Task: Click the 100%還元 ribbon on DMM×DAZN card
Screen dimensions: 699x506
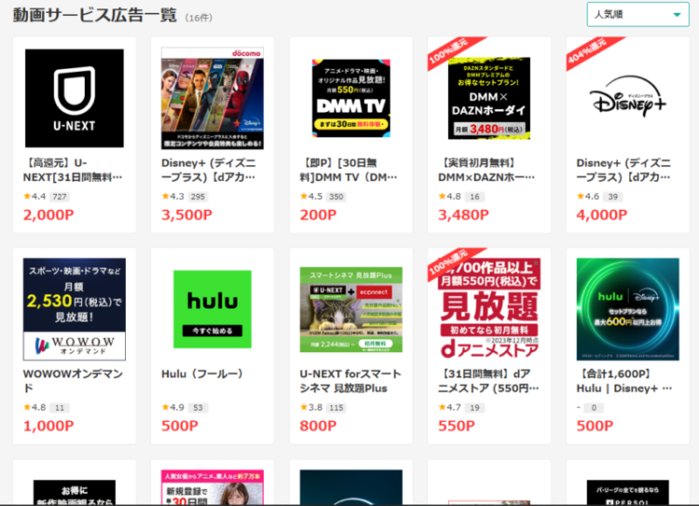Action: coord(451,51)
